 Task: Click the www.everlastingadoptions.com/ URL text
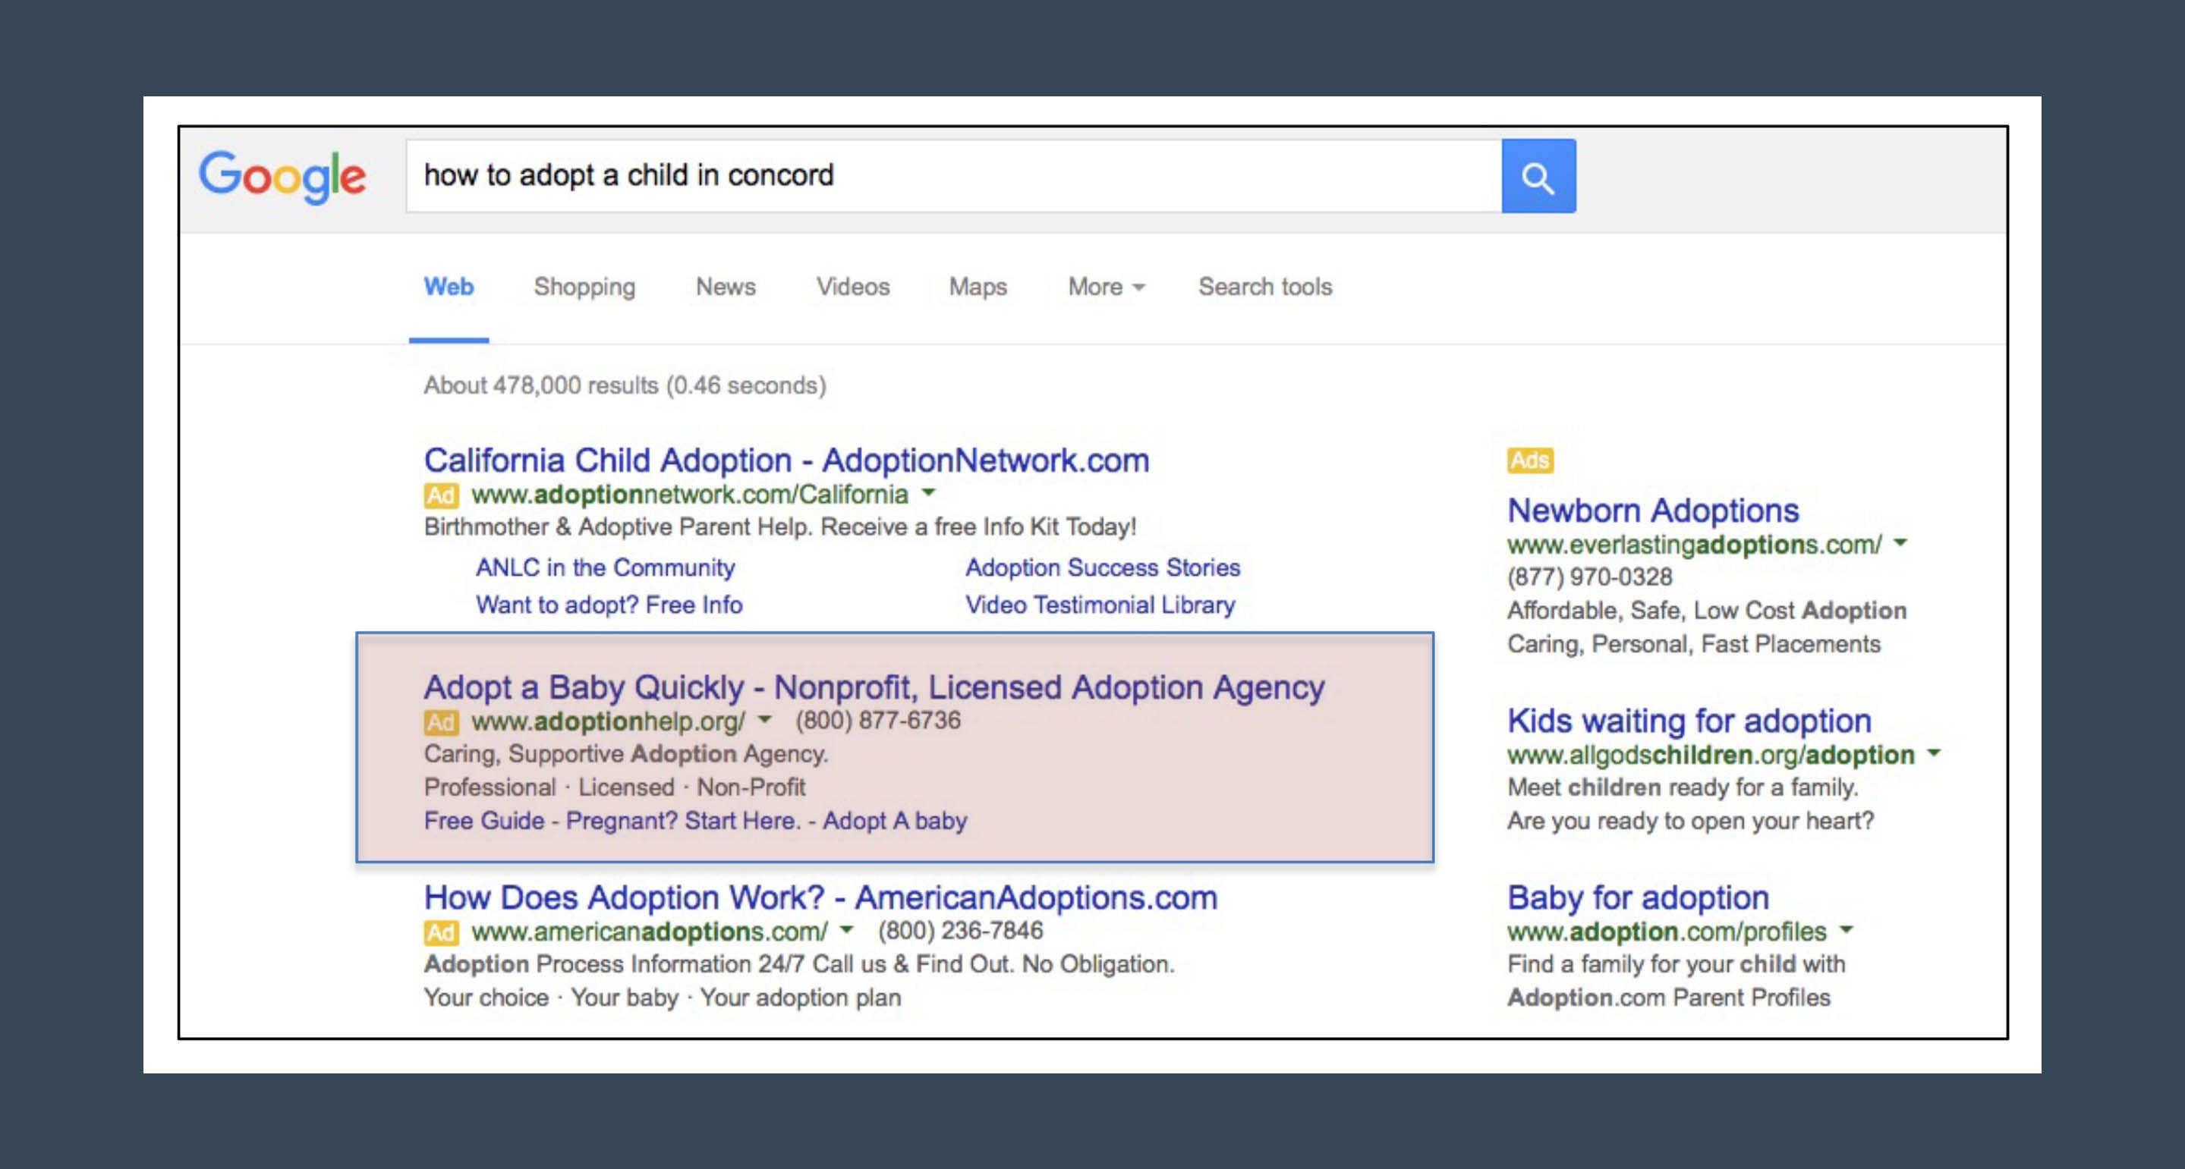(1694, 544)
